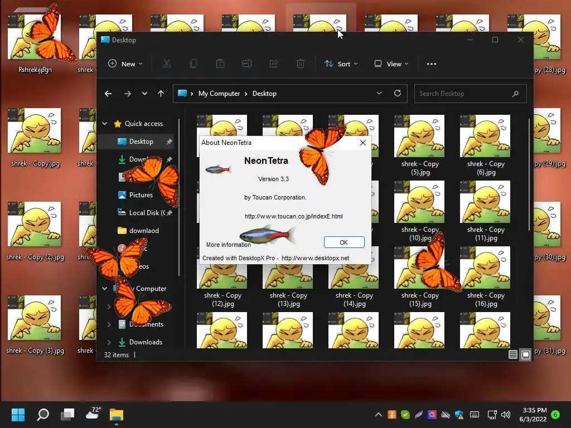Click the Cut scissors icon in Explorer toolbar

pyautogui.click(x=166, y=64)
